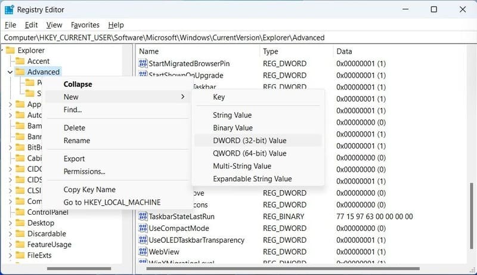477x275 pixels.
Task: Click the FileExts folder icon
Action: [20, 255]
